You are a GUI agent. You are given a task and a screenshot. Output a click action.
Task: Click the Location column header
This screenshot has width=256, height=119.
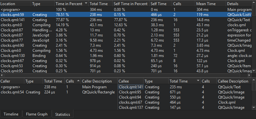click(x=15, y=4)
